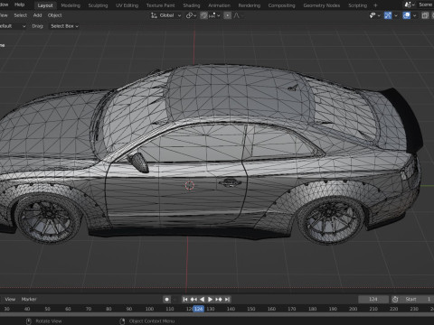Jump to the next keyframe
The height and width of the screenshot is (325, 434).
pos(219,299)
